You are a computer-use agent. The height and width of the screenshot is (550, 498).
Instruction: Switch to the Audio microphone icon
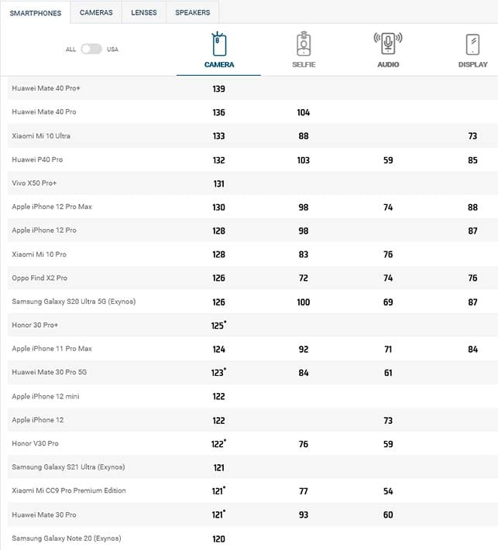pyautogui.click(x=388, y=43)
